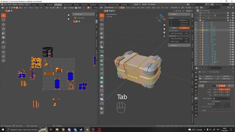This screenshot has height=132, width=235.
Task: Open the Mirror modifier extras dropdown arrow
Action: (227, 86)
